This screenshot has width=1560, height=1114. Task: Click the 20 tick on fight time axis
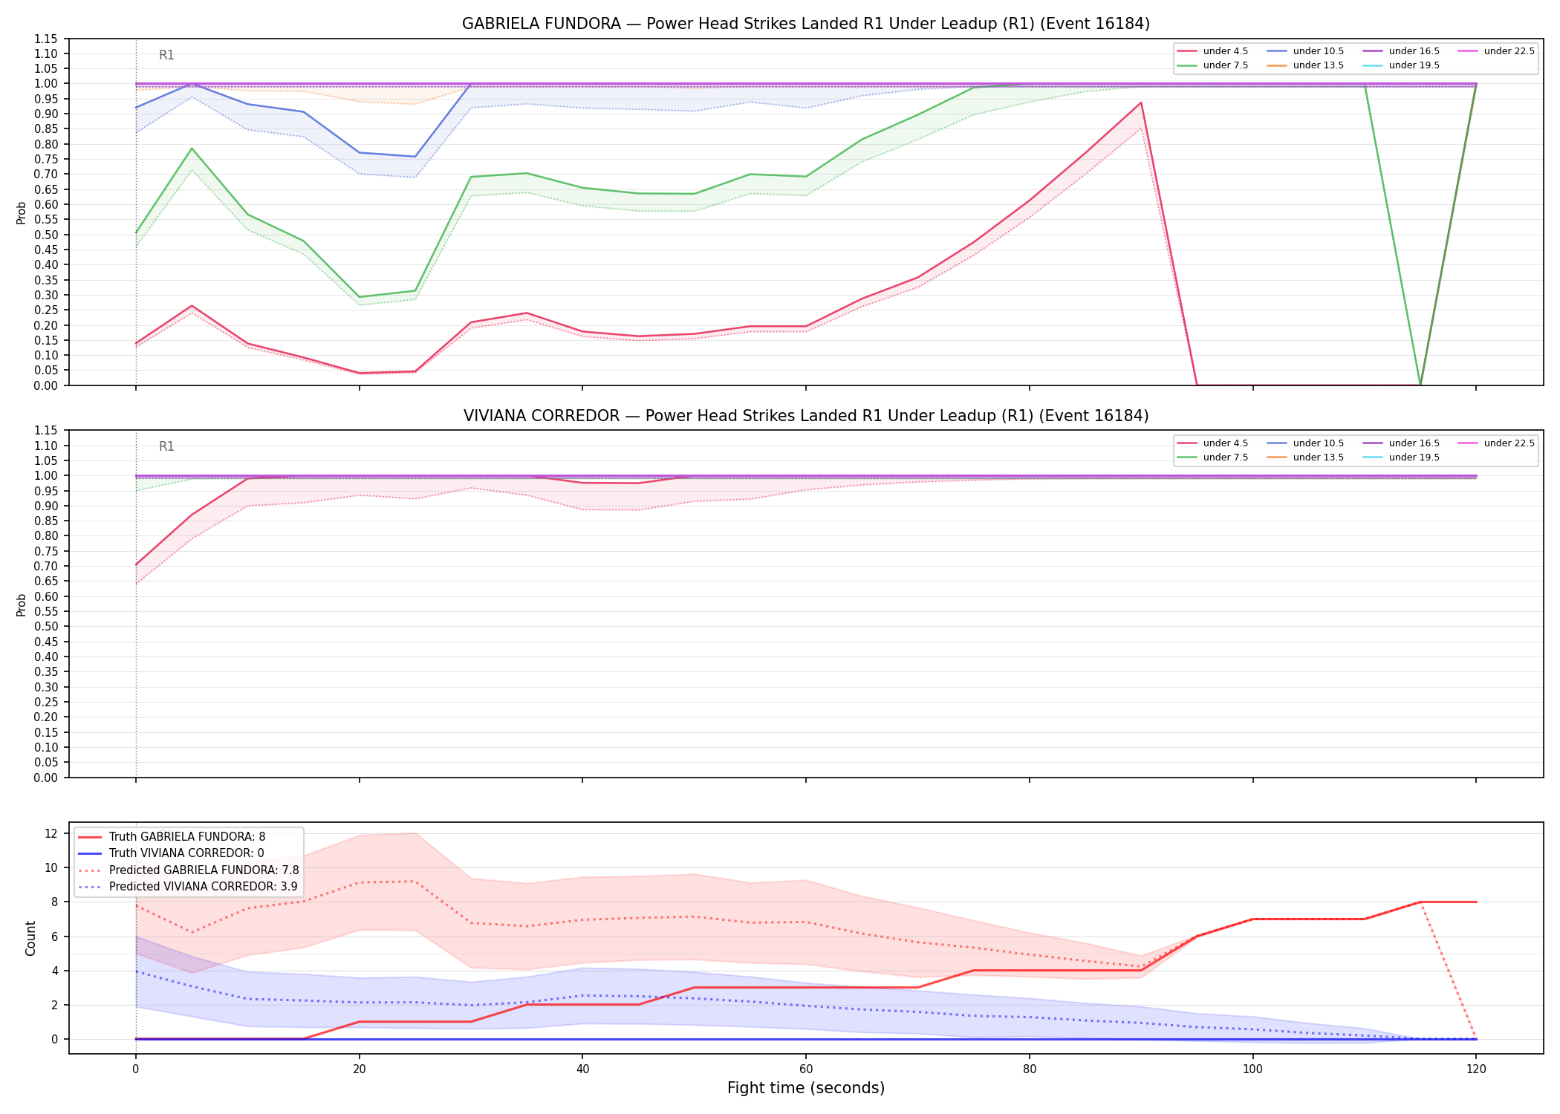pyautogui.click(x=360, y=1069)
